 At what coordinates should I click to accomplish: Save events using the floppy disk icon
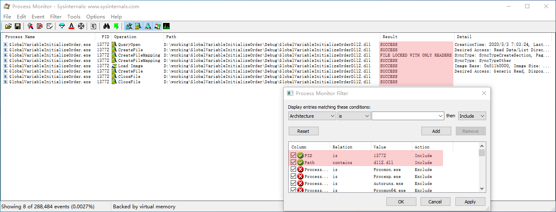[x=18, y=26]
